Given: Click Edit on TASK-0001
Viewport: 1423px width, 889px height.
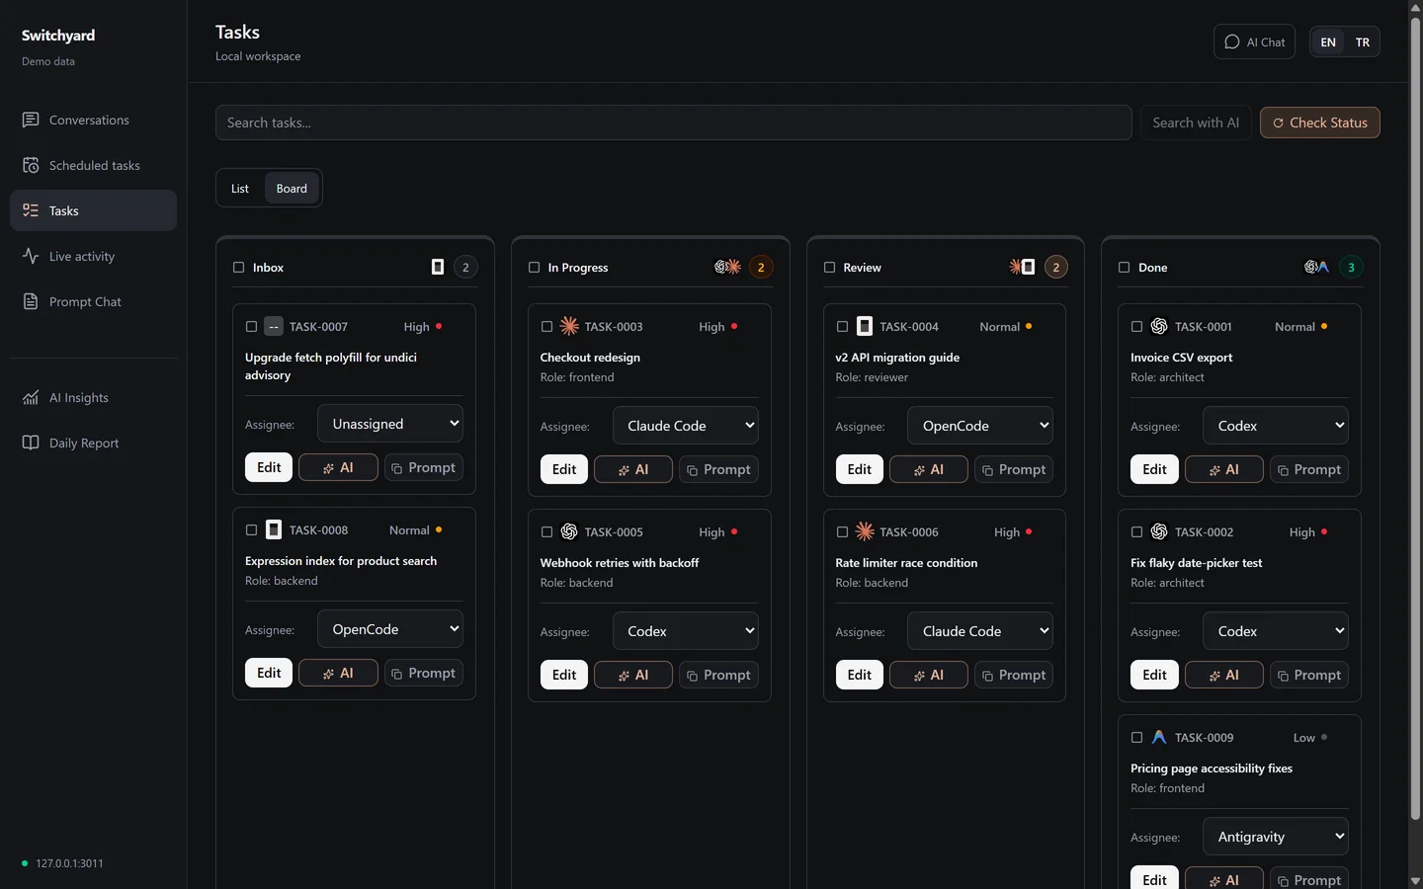Looking at the screenshot, I should 1154,469.
